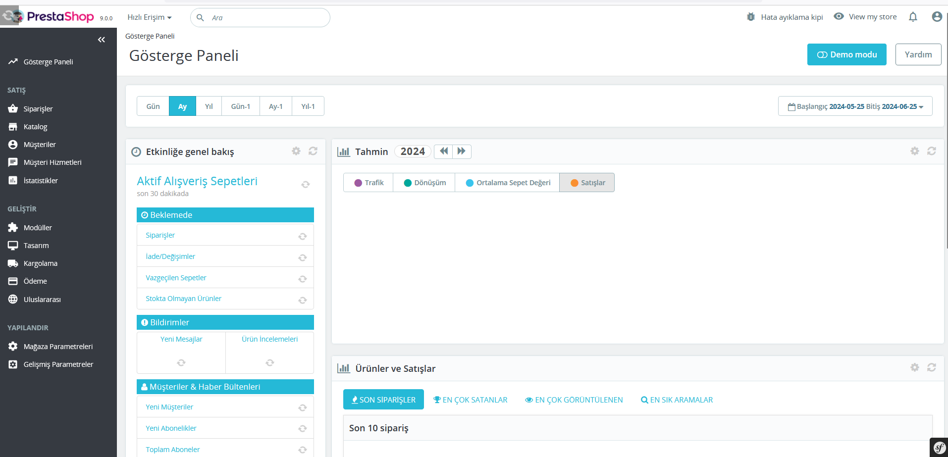
Task: Advance to next year in Tahmin
Action: coord(462,151)
